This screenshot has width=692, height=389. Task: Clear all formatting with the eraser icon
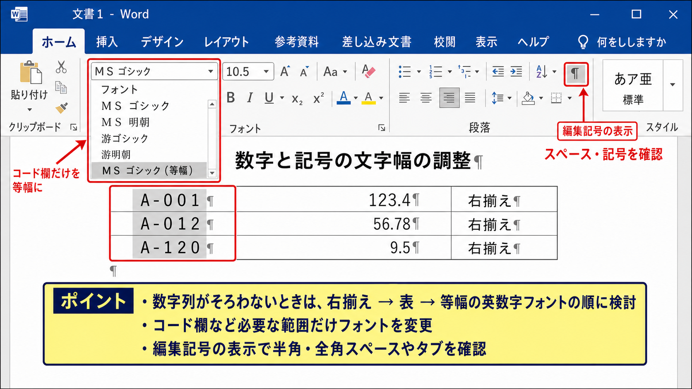tap(368, 71)
